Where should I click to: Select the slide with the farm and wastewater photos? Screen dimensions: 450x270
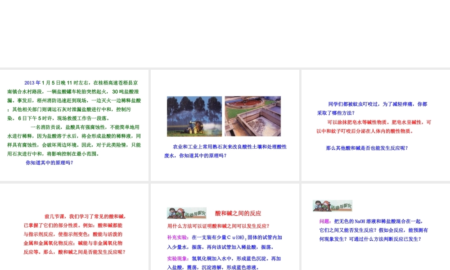coord(225,125)
